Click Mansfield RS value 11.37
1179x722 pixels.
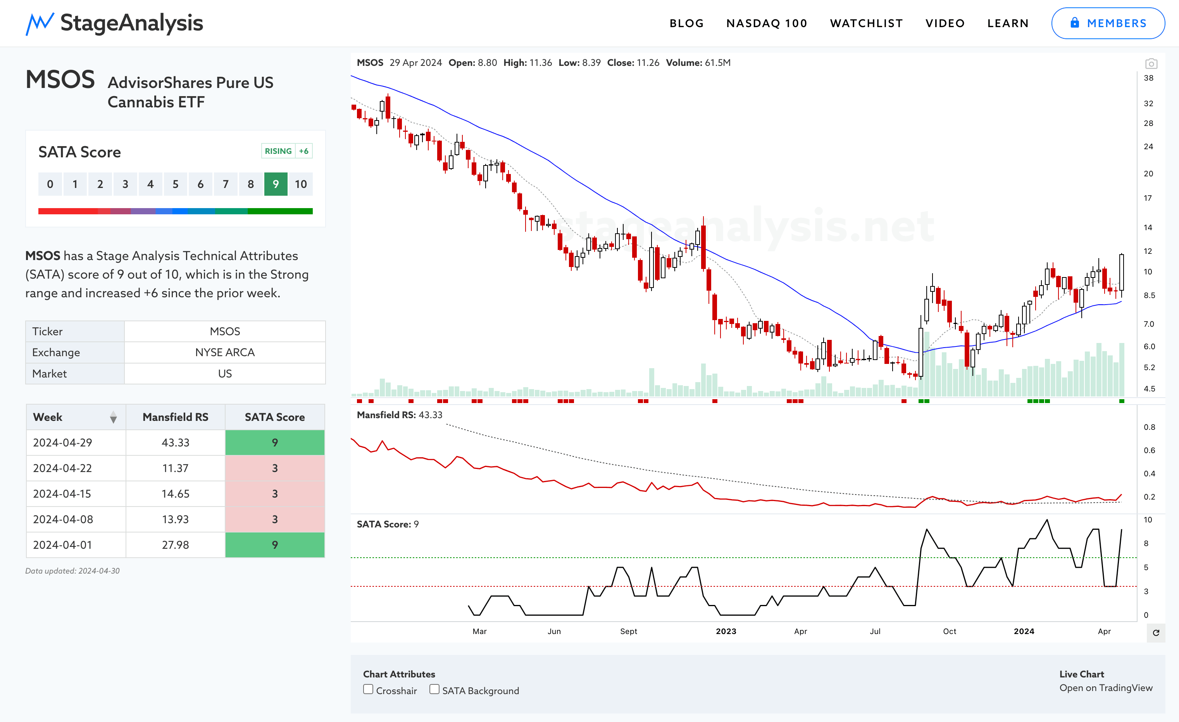[x=175, y=468]
